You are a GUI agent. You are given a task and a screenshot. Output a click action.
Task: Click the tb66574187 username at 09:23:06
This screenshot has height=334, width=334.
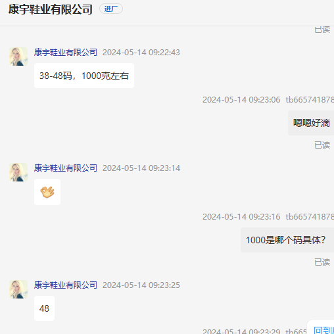[310, 100]
